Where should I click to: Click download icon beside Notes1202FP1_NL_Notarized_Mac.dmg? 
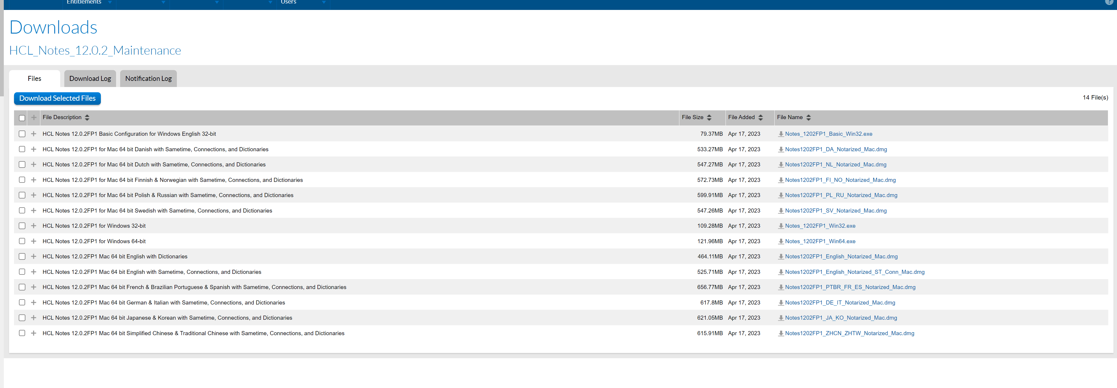(x=781, y=165)
